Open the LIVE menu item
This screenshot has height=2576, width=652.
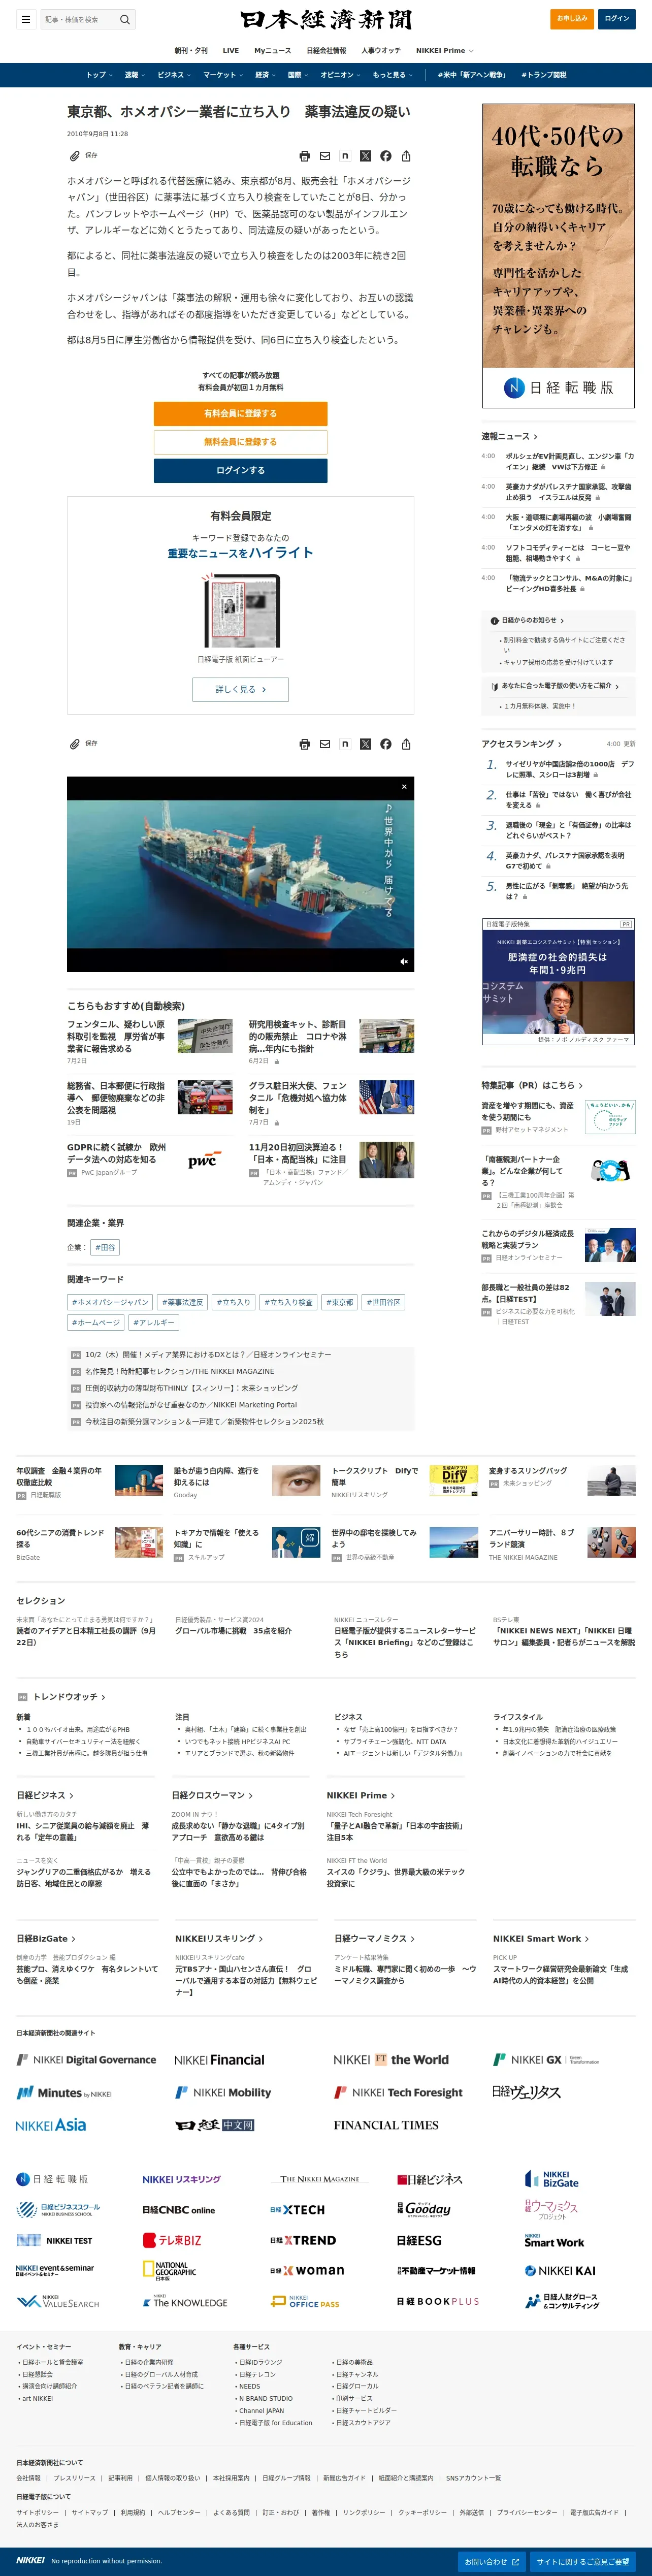[x=231, y=50]
